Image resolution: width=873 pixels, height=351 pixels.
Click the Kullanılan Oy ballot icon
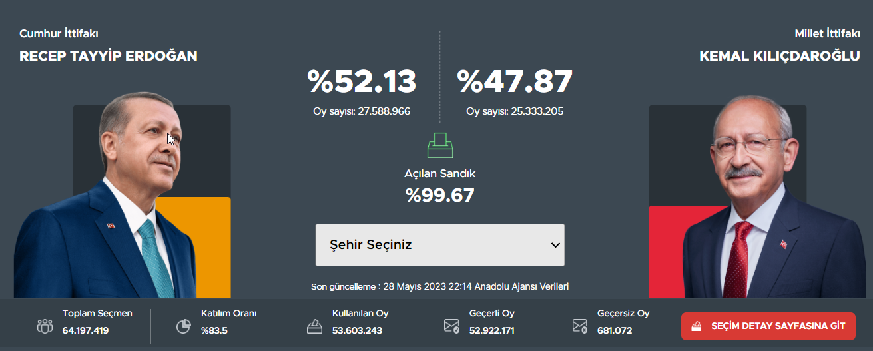314,326
